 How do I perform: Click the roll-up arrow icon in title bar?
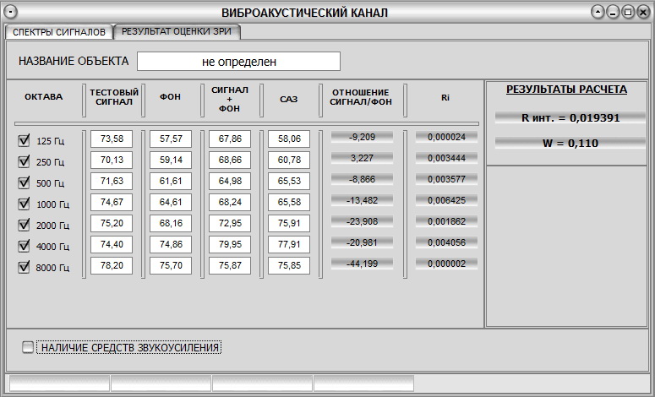coord(598,12)
